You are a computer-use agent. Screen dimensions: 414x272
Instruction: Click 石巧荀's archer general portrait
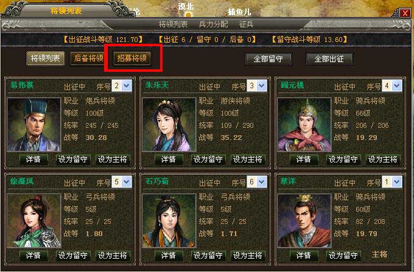coord(169,221)
